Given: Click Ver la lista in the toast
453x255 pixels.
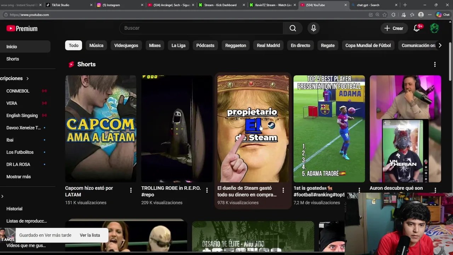Looking at the screenshot, I should tap(90, 235).
